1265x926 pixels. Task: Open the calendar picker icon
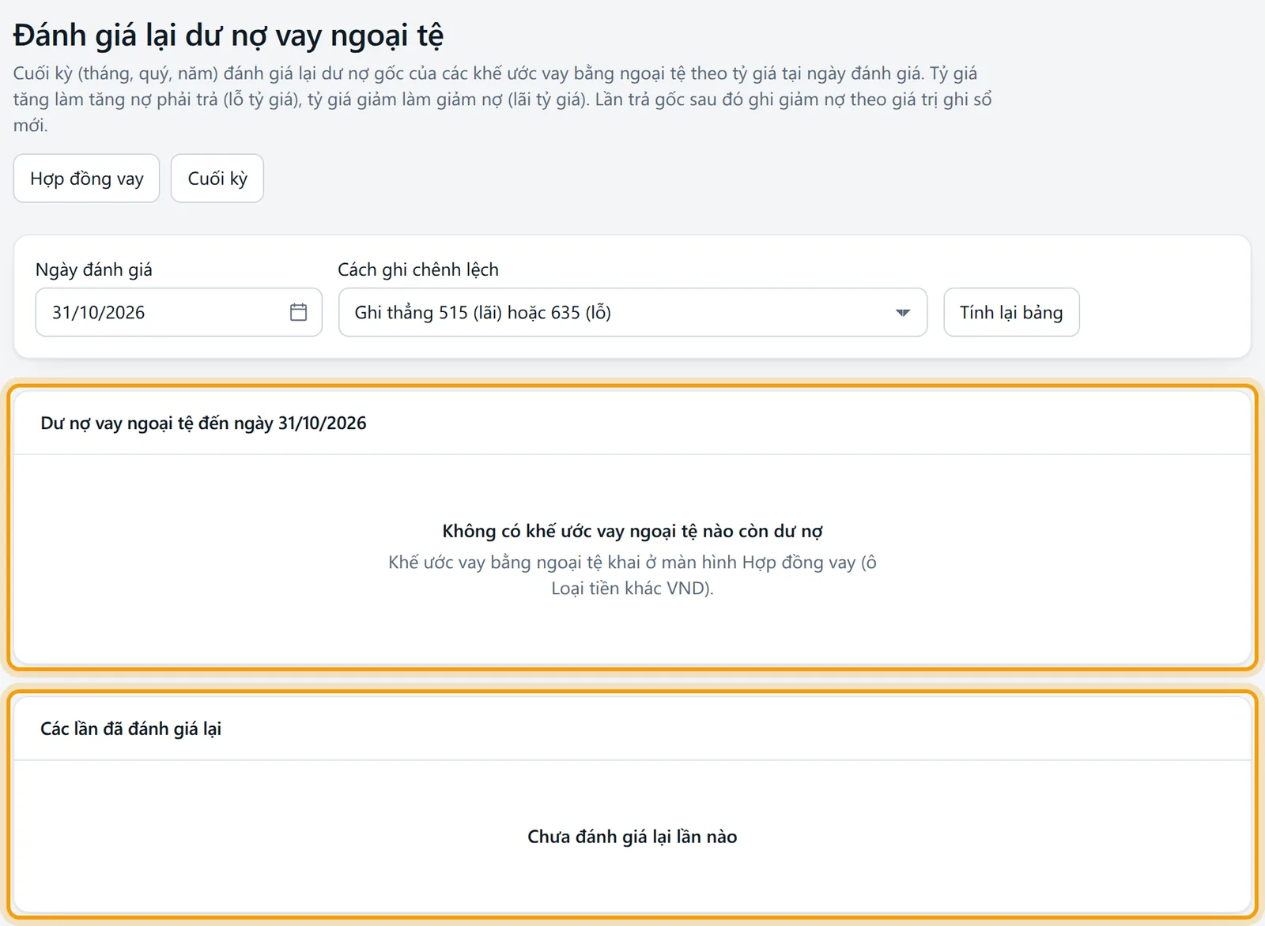pos(298,312)
